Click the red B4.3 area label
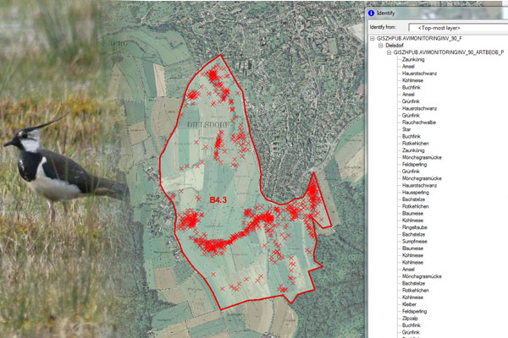Screen dimensions: 508x338 coord(219,198)
